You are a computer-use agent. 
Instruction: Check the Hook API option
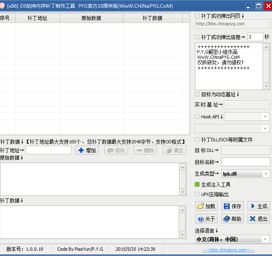click(197, 116)
